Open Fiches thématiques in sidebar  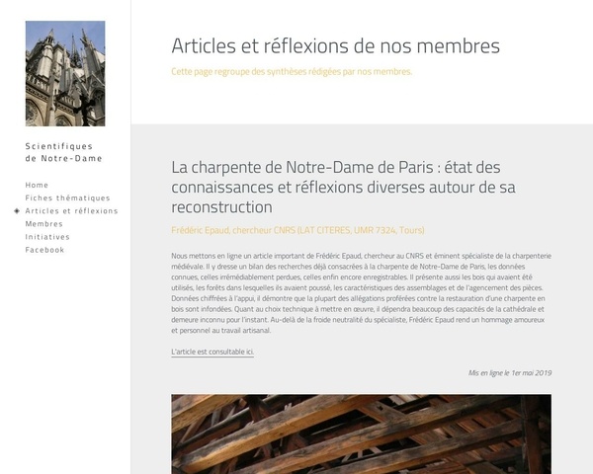[x=67, y=197]
